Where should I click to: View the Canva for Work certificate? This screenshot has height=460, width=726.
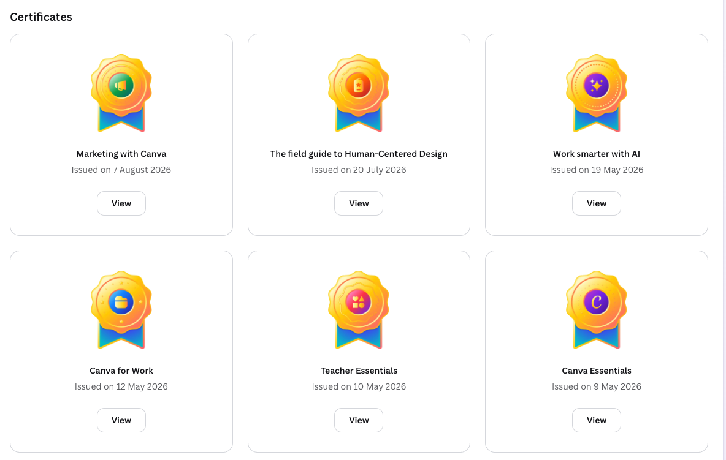pos(121,420)
